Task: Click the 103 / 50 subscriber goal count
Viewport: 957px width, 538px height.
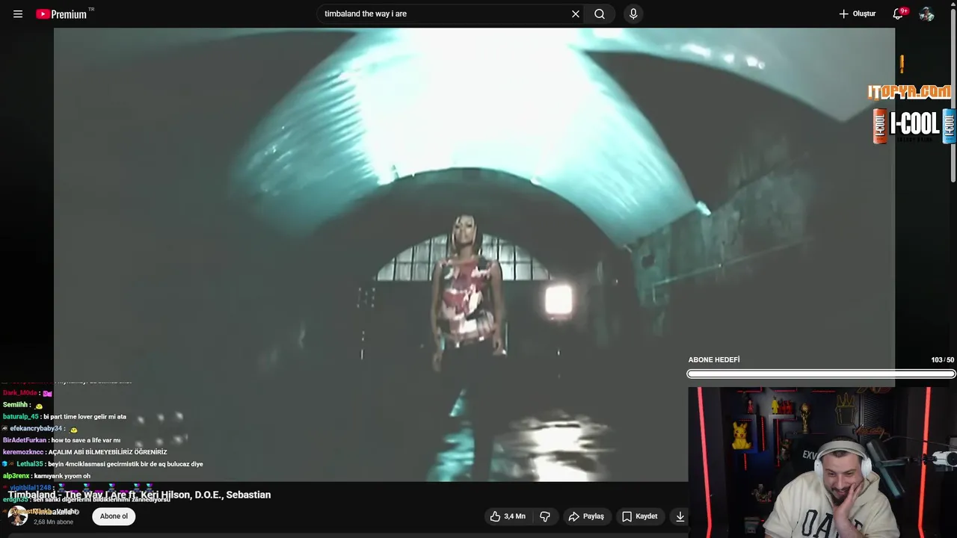Action: 942,360
